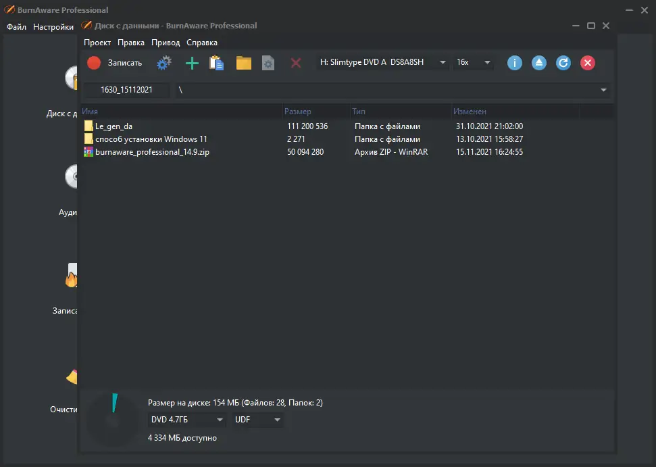
Task: Click Размер на диске status text
Action: click(x=235, y=403)
